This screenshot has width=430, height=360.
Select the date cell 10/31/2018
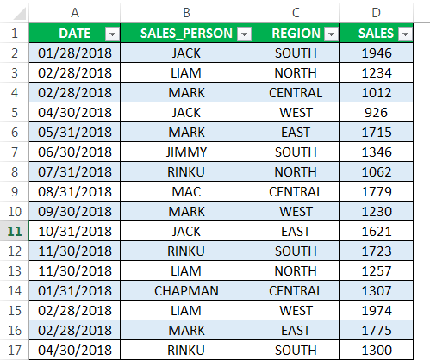[x=75, y=231]
